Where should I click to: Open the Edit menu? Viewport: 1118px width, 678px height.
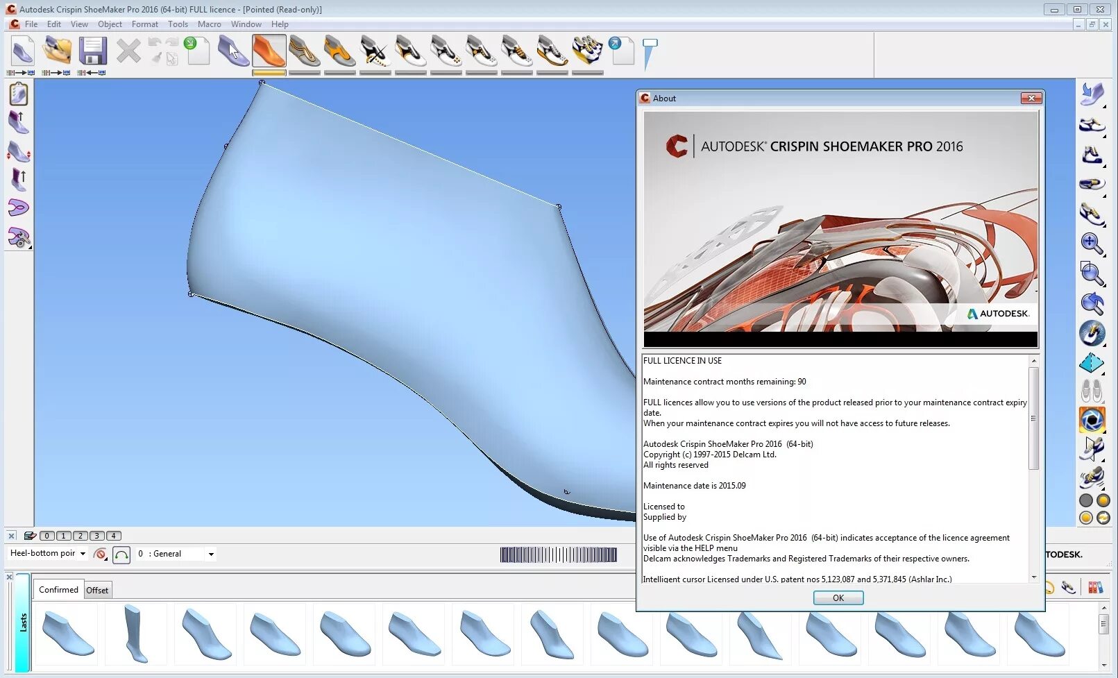[54, 24]
